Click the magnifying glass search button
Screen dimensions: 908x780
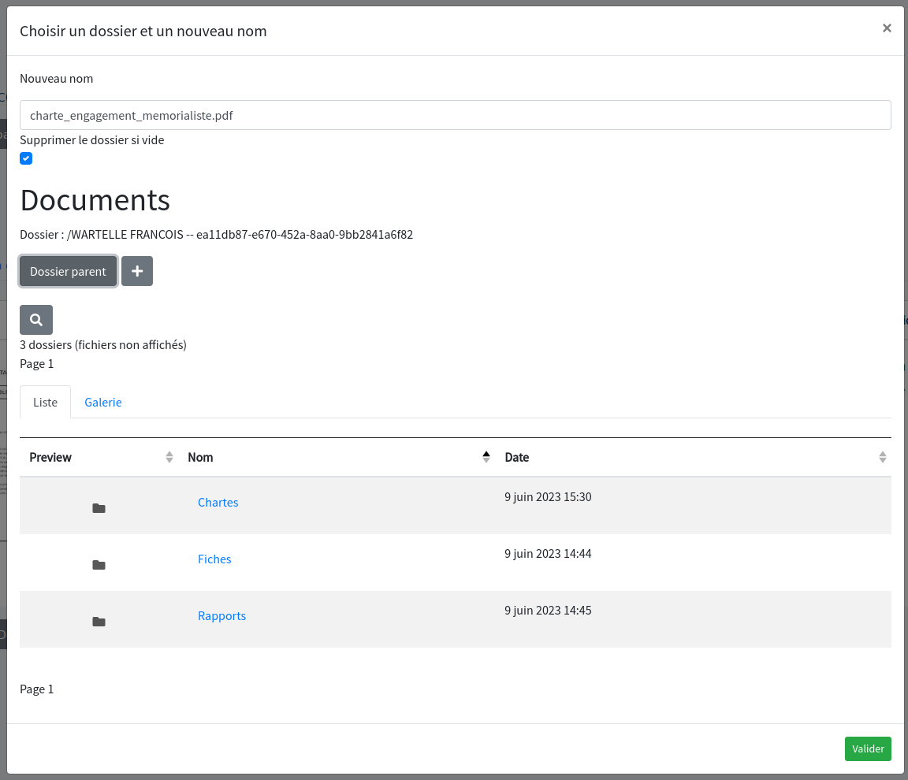pyautogui.click(x=36, y=320)
